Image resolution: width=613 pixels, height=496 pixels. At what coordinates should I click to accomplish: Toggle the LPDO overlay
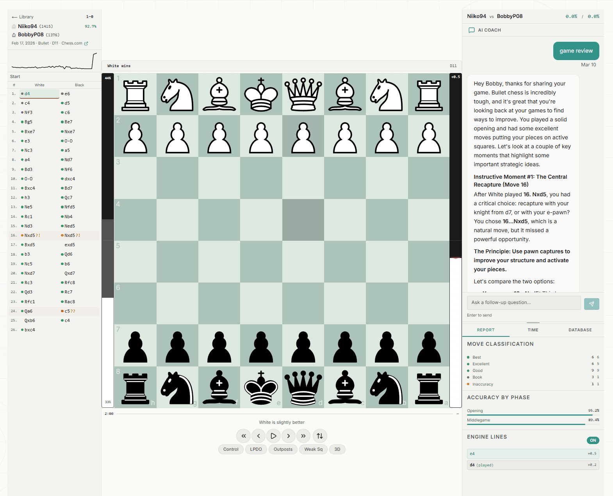pyautogui.click(x=256, y=449)
